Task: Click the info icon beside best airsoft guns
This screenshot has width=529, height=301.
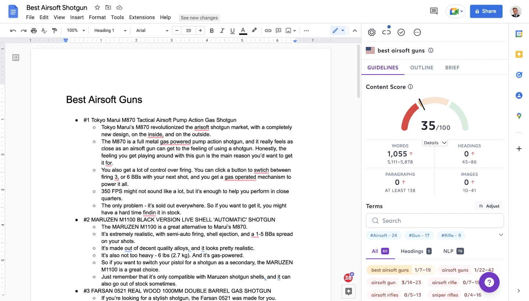Action: (x=431, y=50)
